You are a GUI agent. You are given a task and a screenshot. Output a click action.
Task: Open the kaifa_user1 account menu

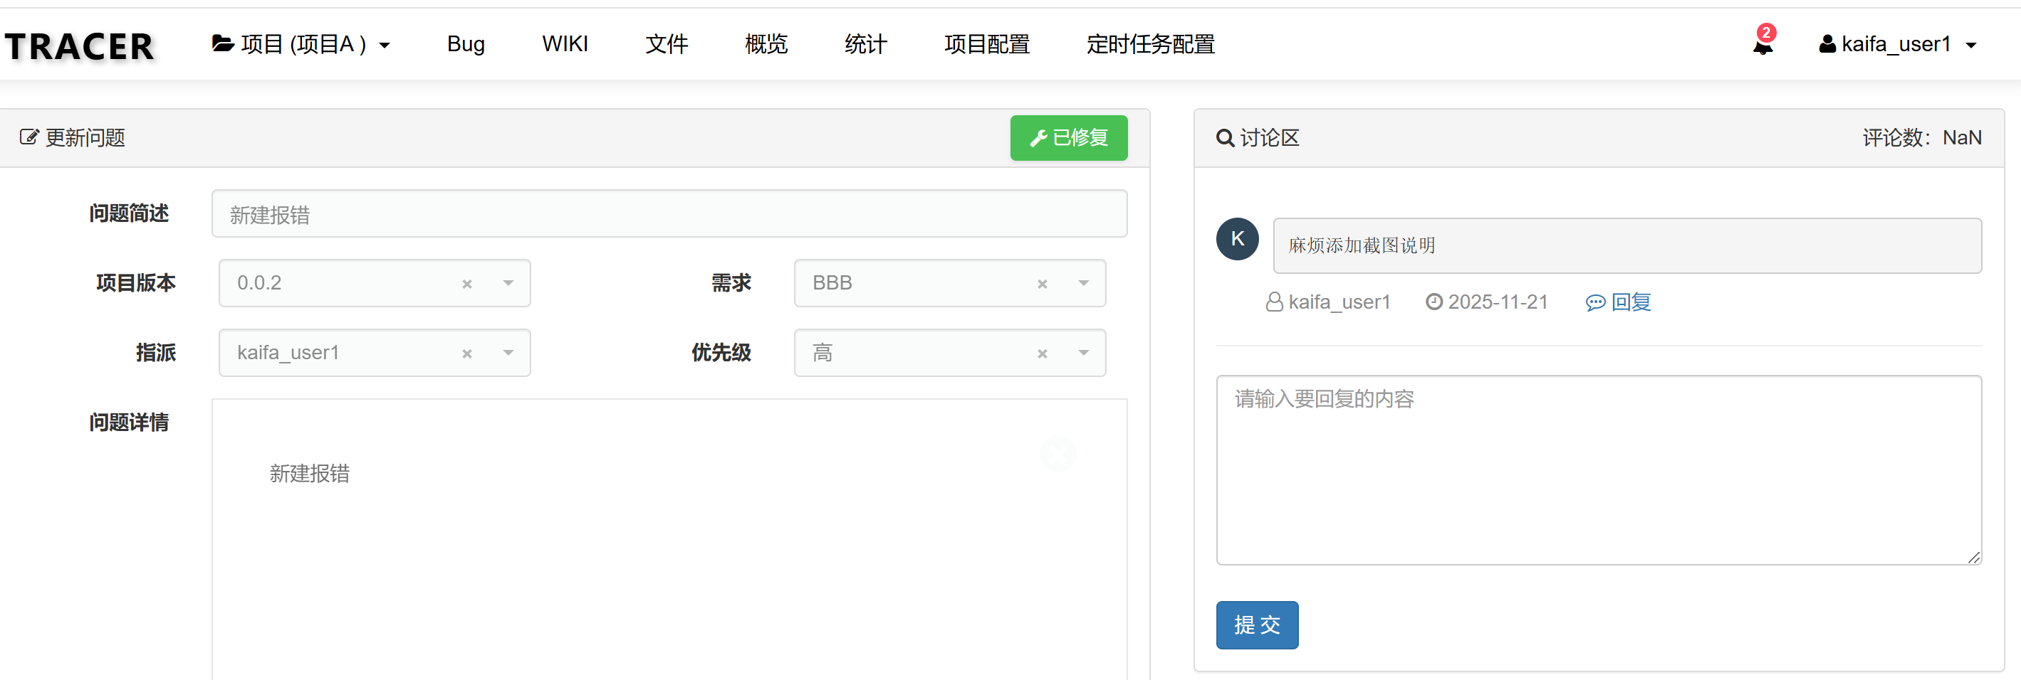[x=1896, y=45]
